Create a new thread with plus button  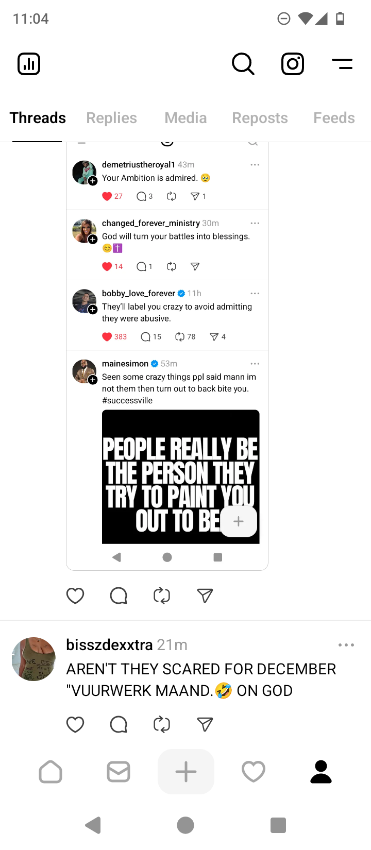pyautogui.click(x=186, y=772)
